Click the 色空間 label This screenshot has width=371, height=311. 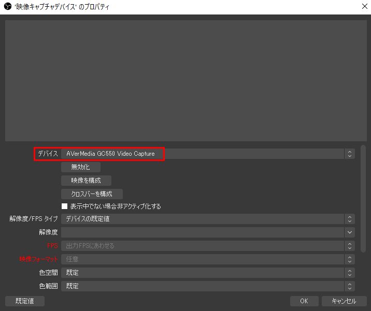pos(48,273)
